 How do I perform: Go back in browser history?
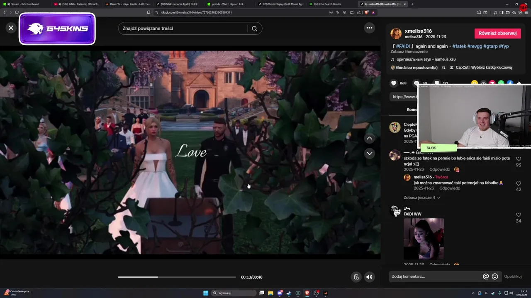click(x=5, y=12)
